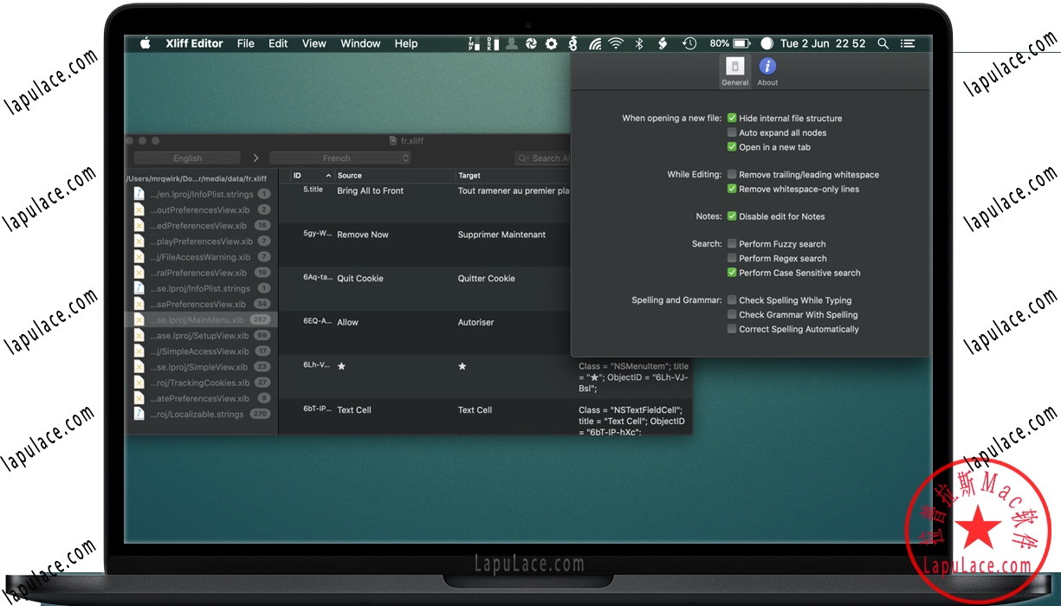This screenshot has height=606, width=1061.
Task: Click path label /Users/mrqwirk/Do...r/media/data/fr.xliff
Action: [196, 177]
